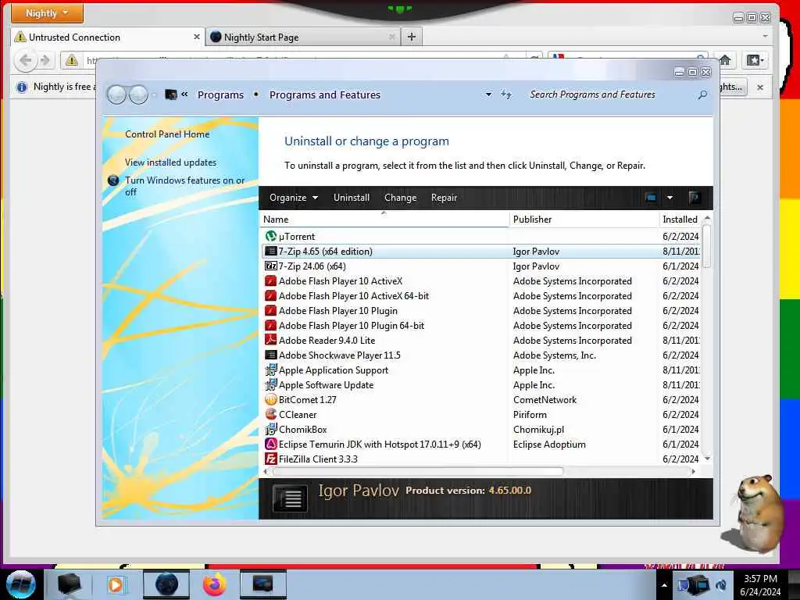The width and height of the screenshot is (800, 600).
Task: Click the Adobe Flash Player 10 Plugin 64-bit icon
Action: pyautogui.click(x=270, y=325)
